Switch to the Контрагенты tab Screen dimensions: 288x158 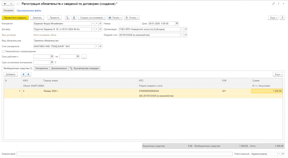coord(42,68)
